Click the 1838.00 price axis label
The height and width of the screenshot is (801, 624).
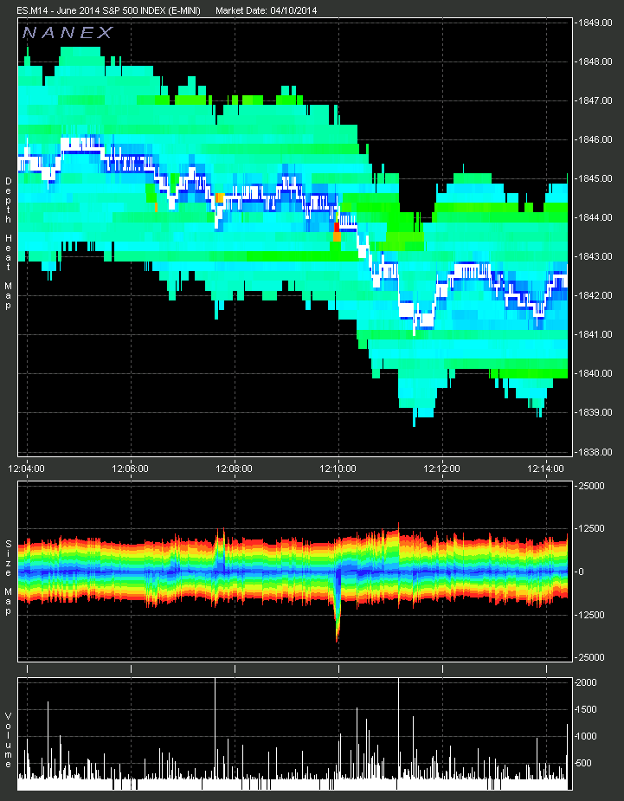point(595,451)
